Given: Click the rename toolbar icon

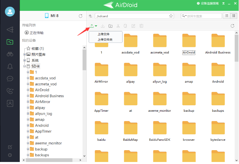Looking at the screenshot, I should point(133,26).
